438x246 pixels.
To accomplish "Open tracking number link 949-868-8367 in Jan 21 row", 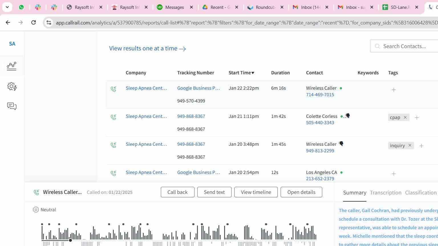I will [191, 116].
